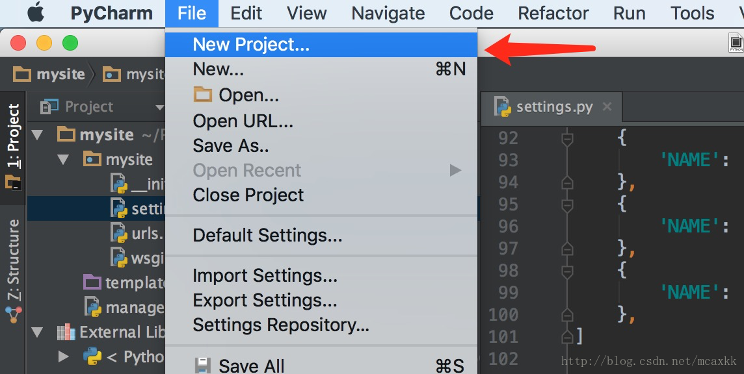
Task: Select Close Project menu entry
Action: coord(248,195)
